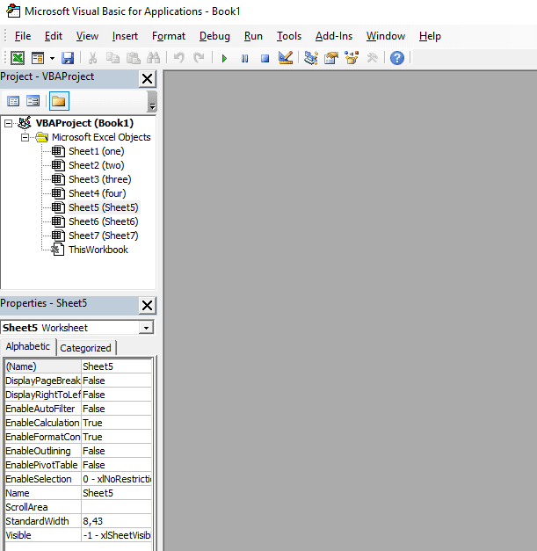This screenshot has width=537, height=551.
Task: Select Sheet5 (Sheet5) in project tree
Action: point(104,207)
